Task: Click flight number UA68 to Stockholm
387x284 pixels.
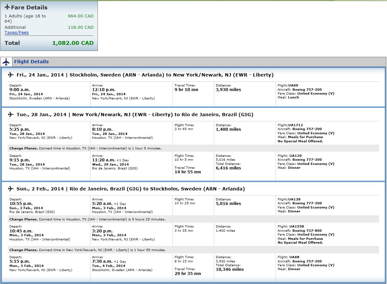Action: pyautogui.click(x=294, y=257)
